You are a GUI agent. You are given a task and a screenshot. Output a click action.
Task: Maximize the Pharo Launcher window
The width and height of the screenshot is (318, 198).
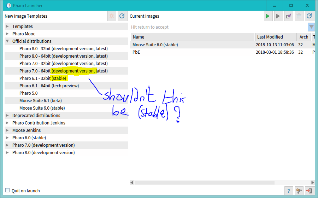pos(291,6)
